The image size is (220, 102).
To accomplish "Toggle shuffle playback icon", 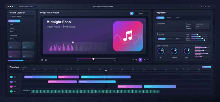I will click(133, 60).
